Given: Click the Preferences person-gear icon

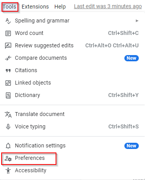Looking at the screenshot, I should pyautogui.click(x=8, y=158).
